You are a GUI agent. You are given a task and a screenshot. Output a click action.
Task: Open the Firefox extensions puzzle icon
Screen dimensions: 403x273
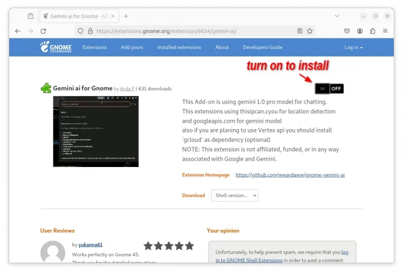(x=372, y=31)
